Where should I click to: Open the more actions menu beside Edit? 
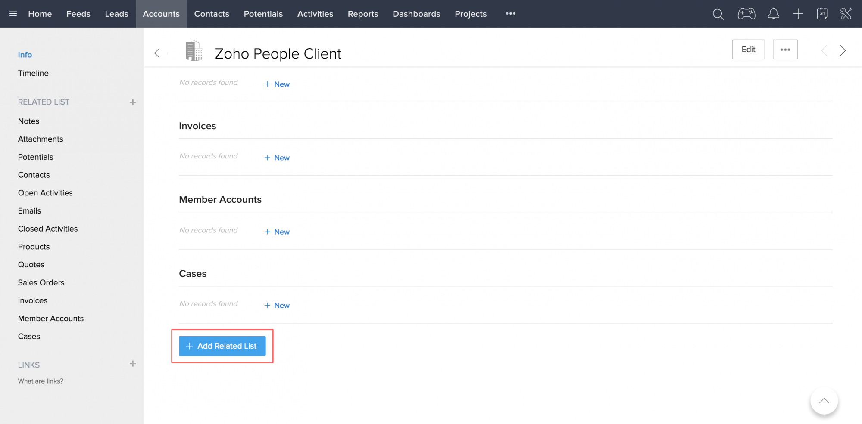click(x=785, y=50)
